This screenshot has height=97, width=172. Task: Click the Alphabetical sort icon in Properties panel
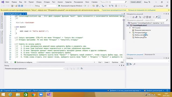point(131,64)
